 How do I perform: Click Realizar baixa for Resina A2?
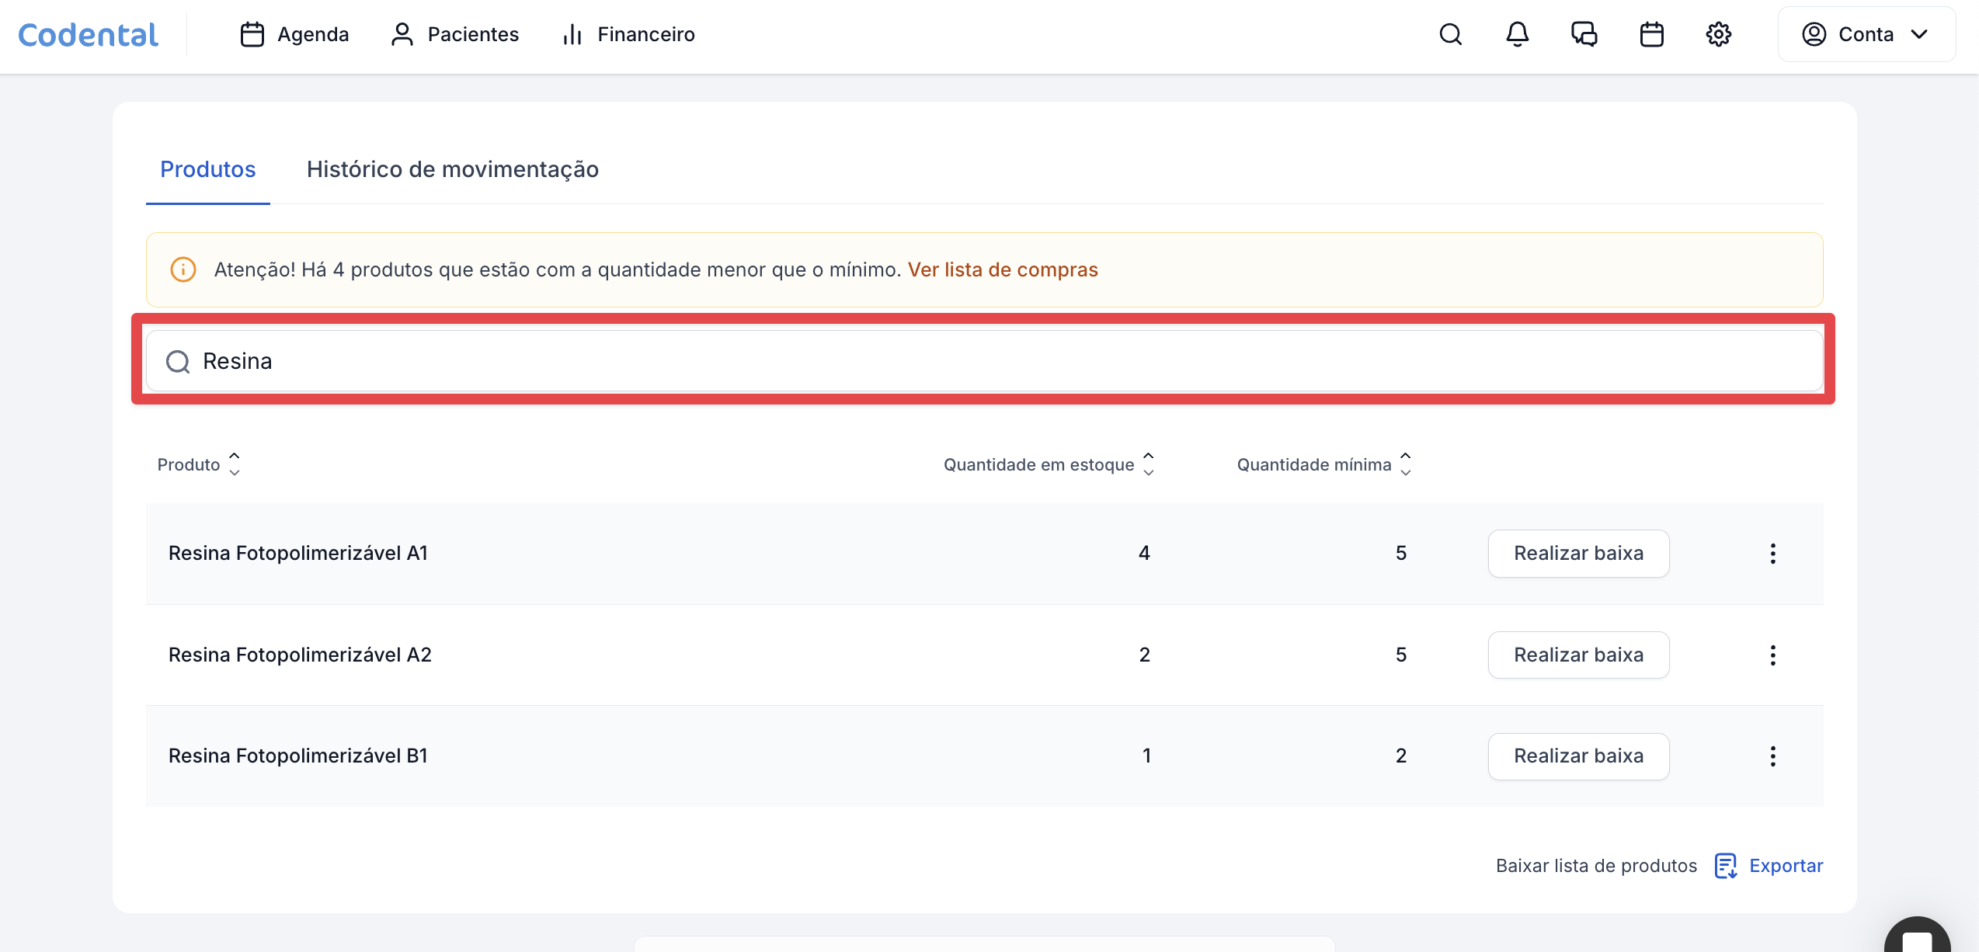click(x=1578, y=655)
